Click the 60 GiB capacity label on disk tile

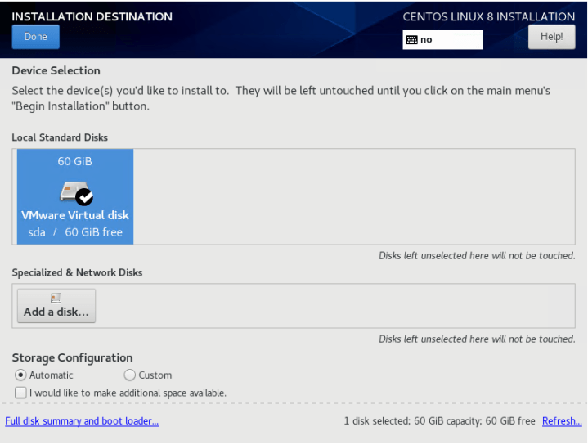tap(74, 162)
